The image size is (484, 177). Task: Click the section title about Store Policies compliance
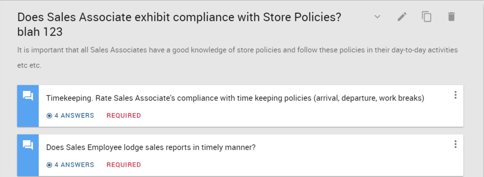[x=179, y=17]
